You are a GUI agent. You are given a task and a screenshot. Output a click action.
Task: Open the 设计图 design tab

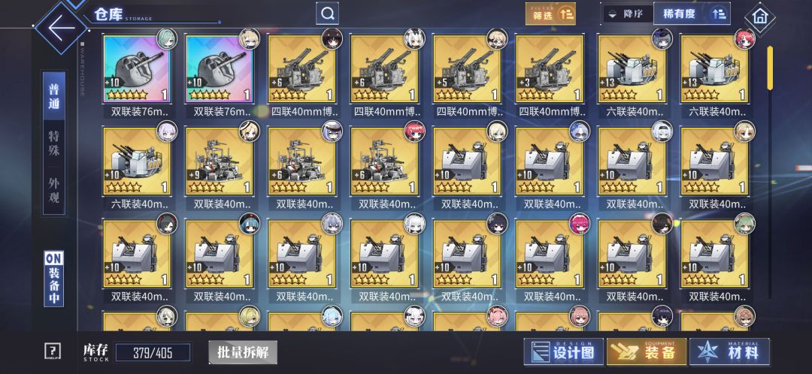(x=563, y=352)
